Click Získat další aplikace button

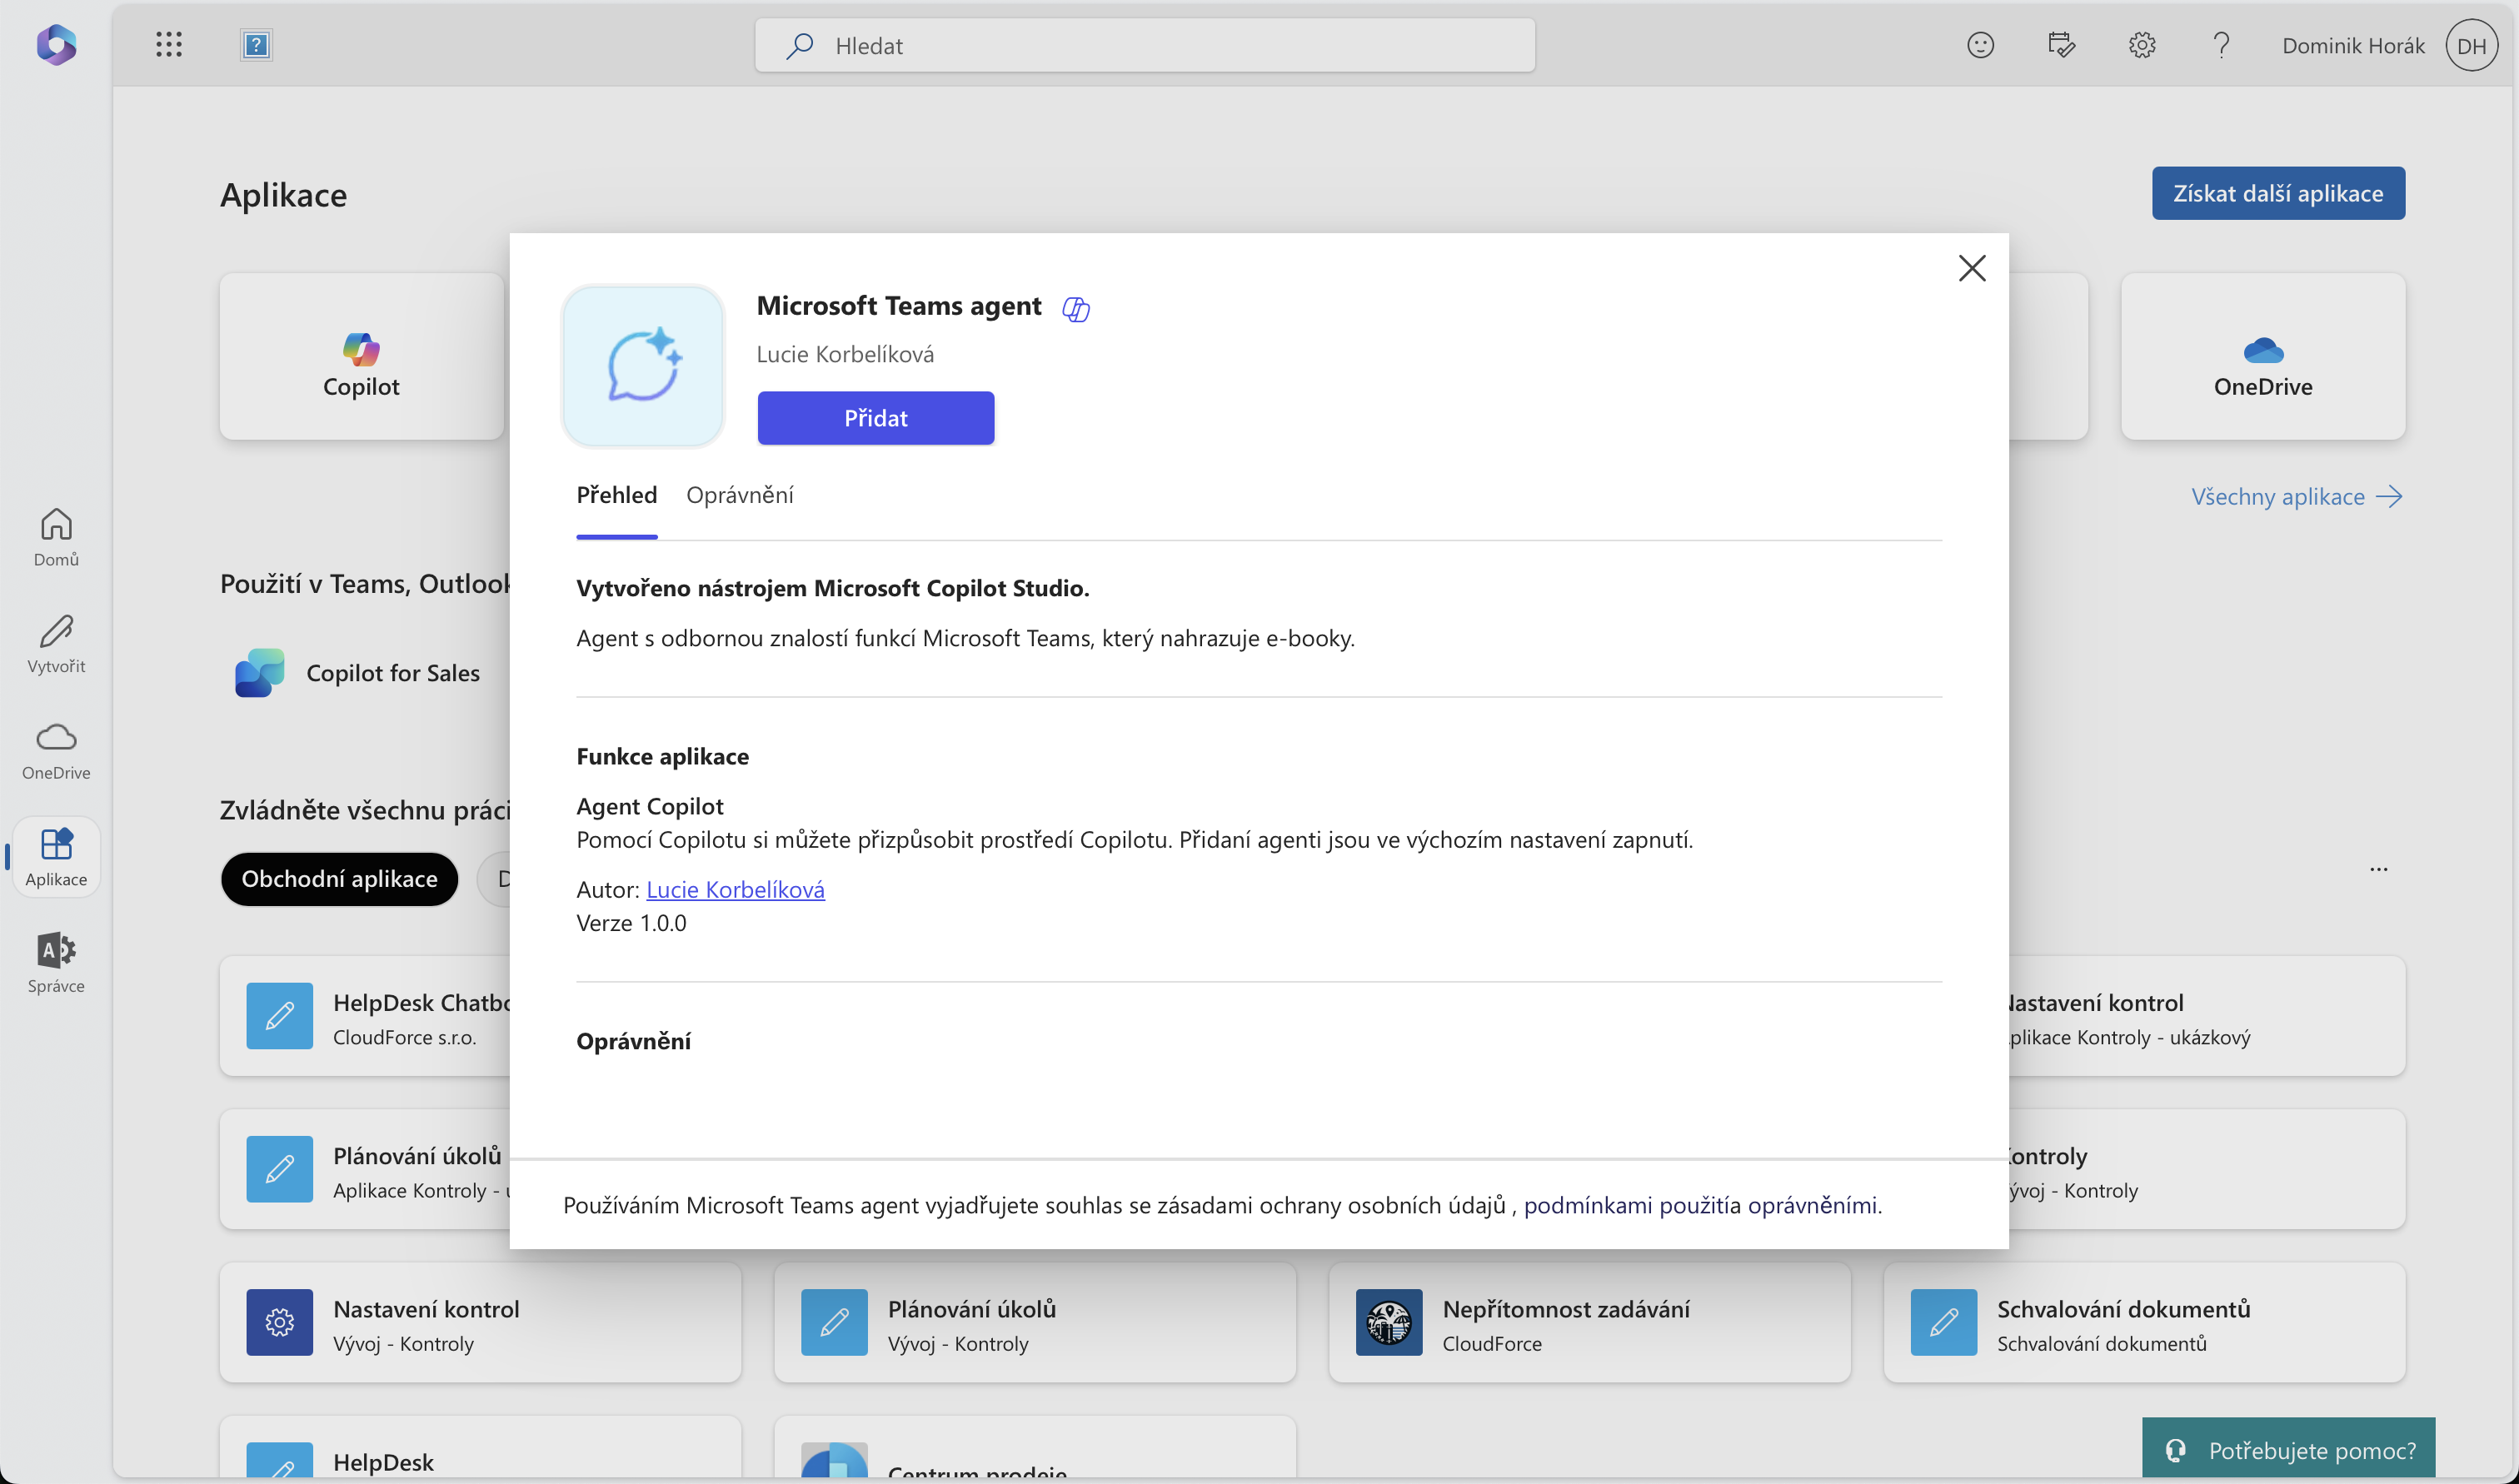[2278, 193]
